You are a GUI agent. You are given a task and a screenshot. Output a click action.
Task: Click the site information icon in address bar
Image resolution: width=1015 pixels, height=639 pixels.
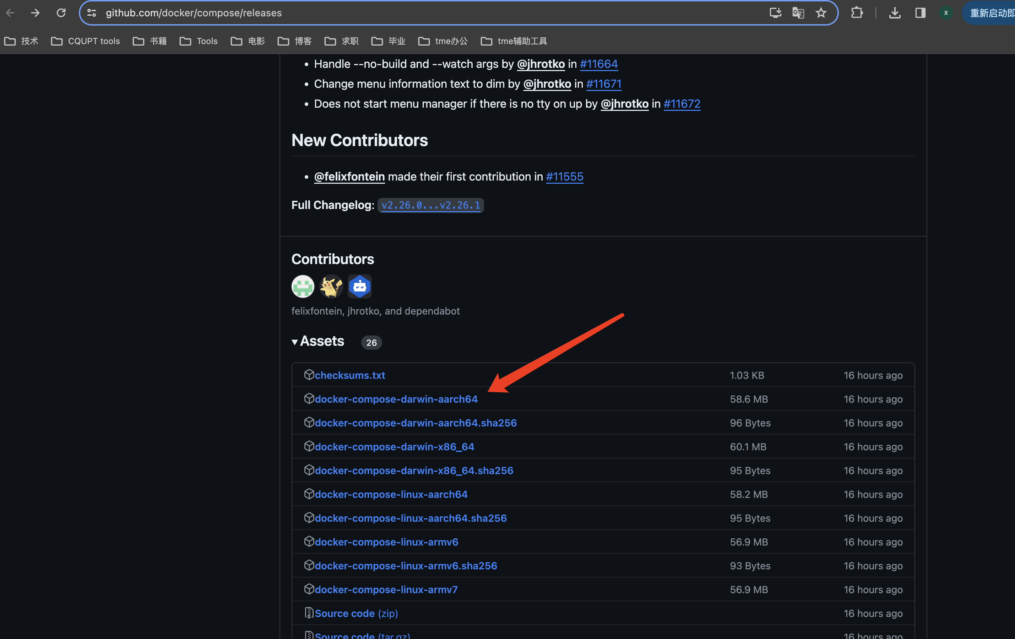(x=92, y=13)
